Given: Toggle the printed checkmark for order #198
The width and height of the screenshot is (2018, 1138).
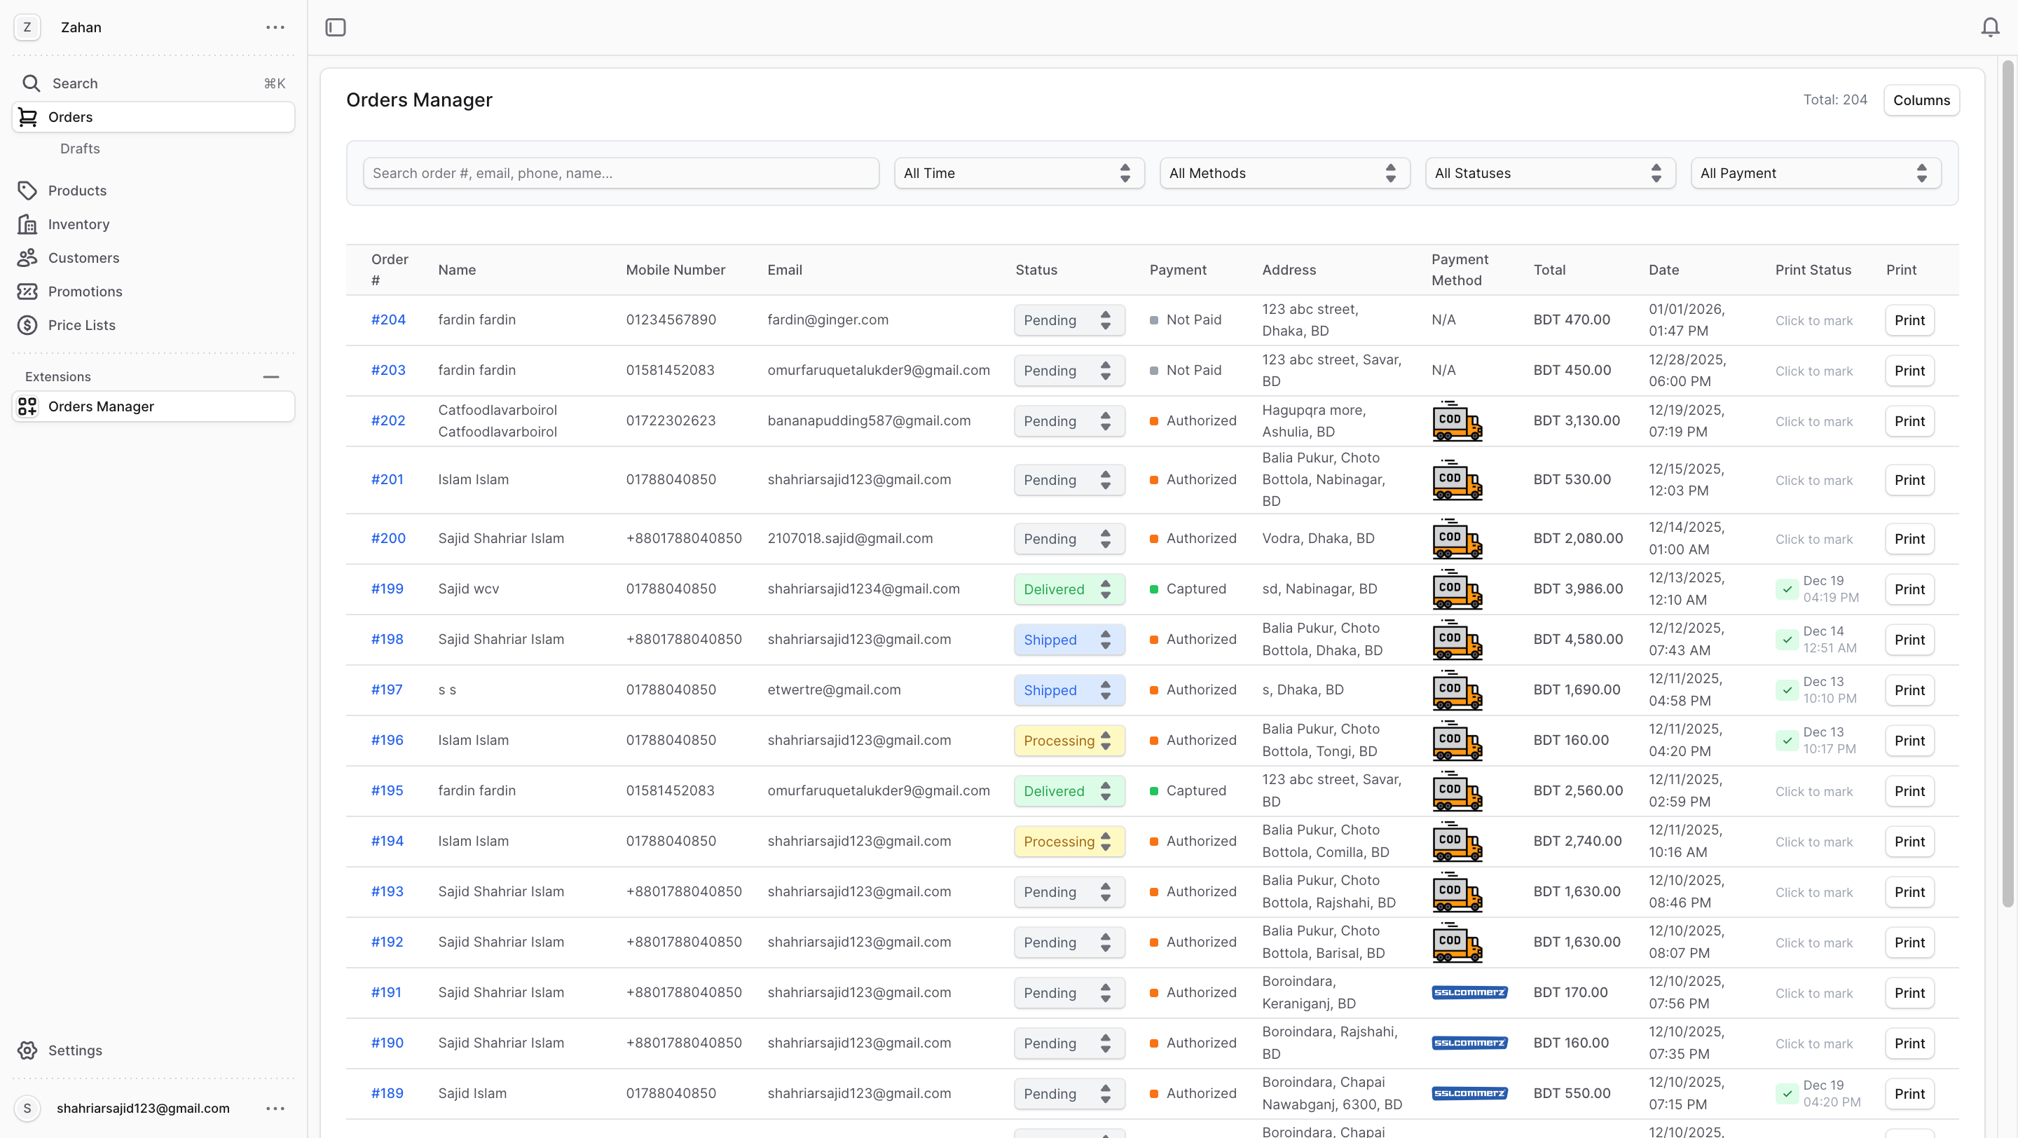Looking at the screenshot, I should pyautogui.click(x=1787, y=640).
